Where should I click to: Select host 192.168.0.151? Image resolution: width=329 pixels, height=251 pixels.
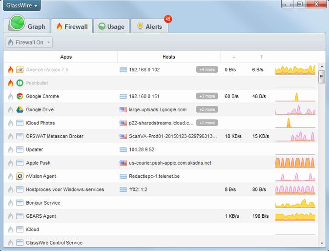[x=144, y=96]
